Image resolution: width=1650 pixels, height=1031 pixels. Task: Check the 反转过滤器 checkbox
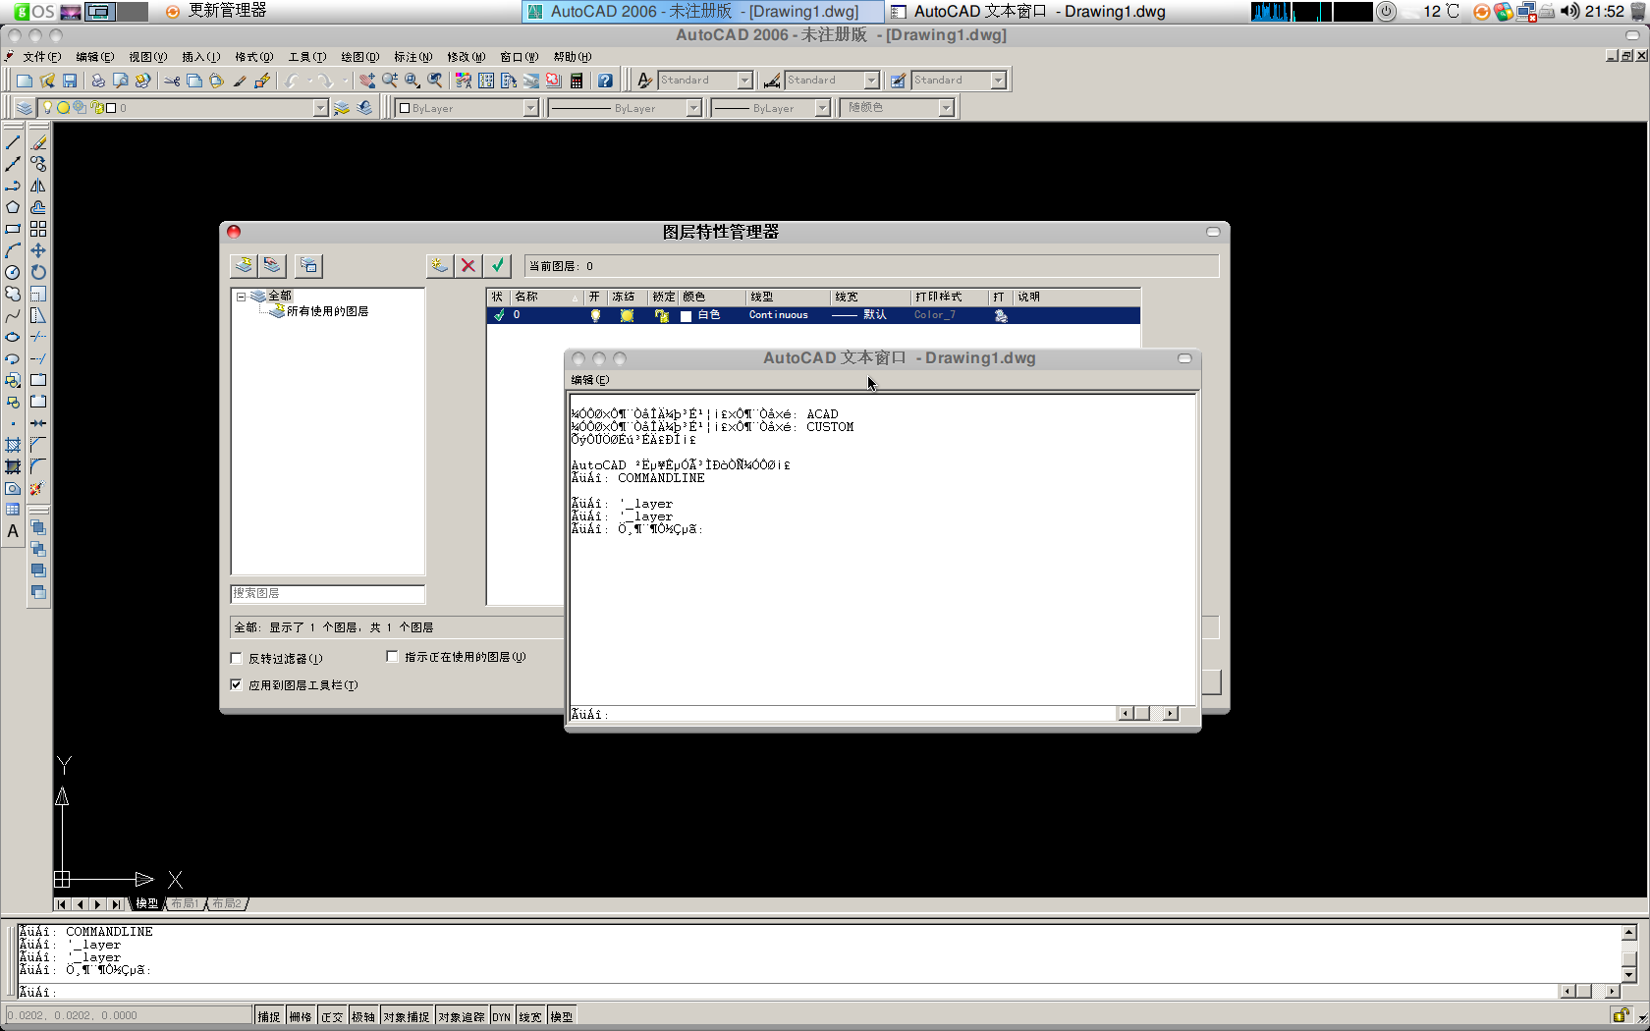(236, 658)
